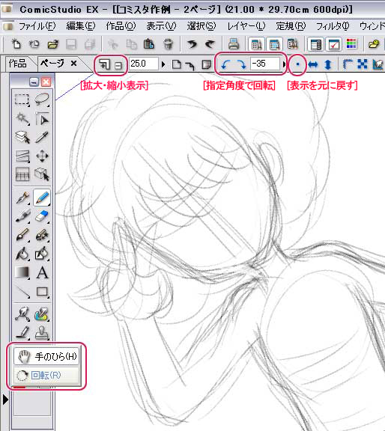385x431 pixels.
Task: Open the zoom percentage dropdown arrow
Action: click(163, 65)
